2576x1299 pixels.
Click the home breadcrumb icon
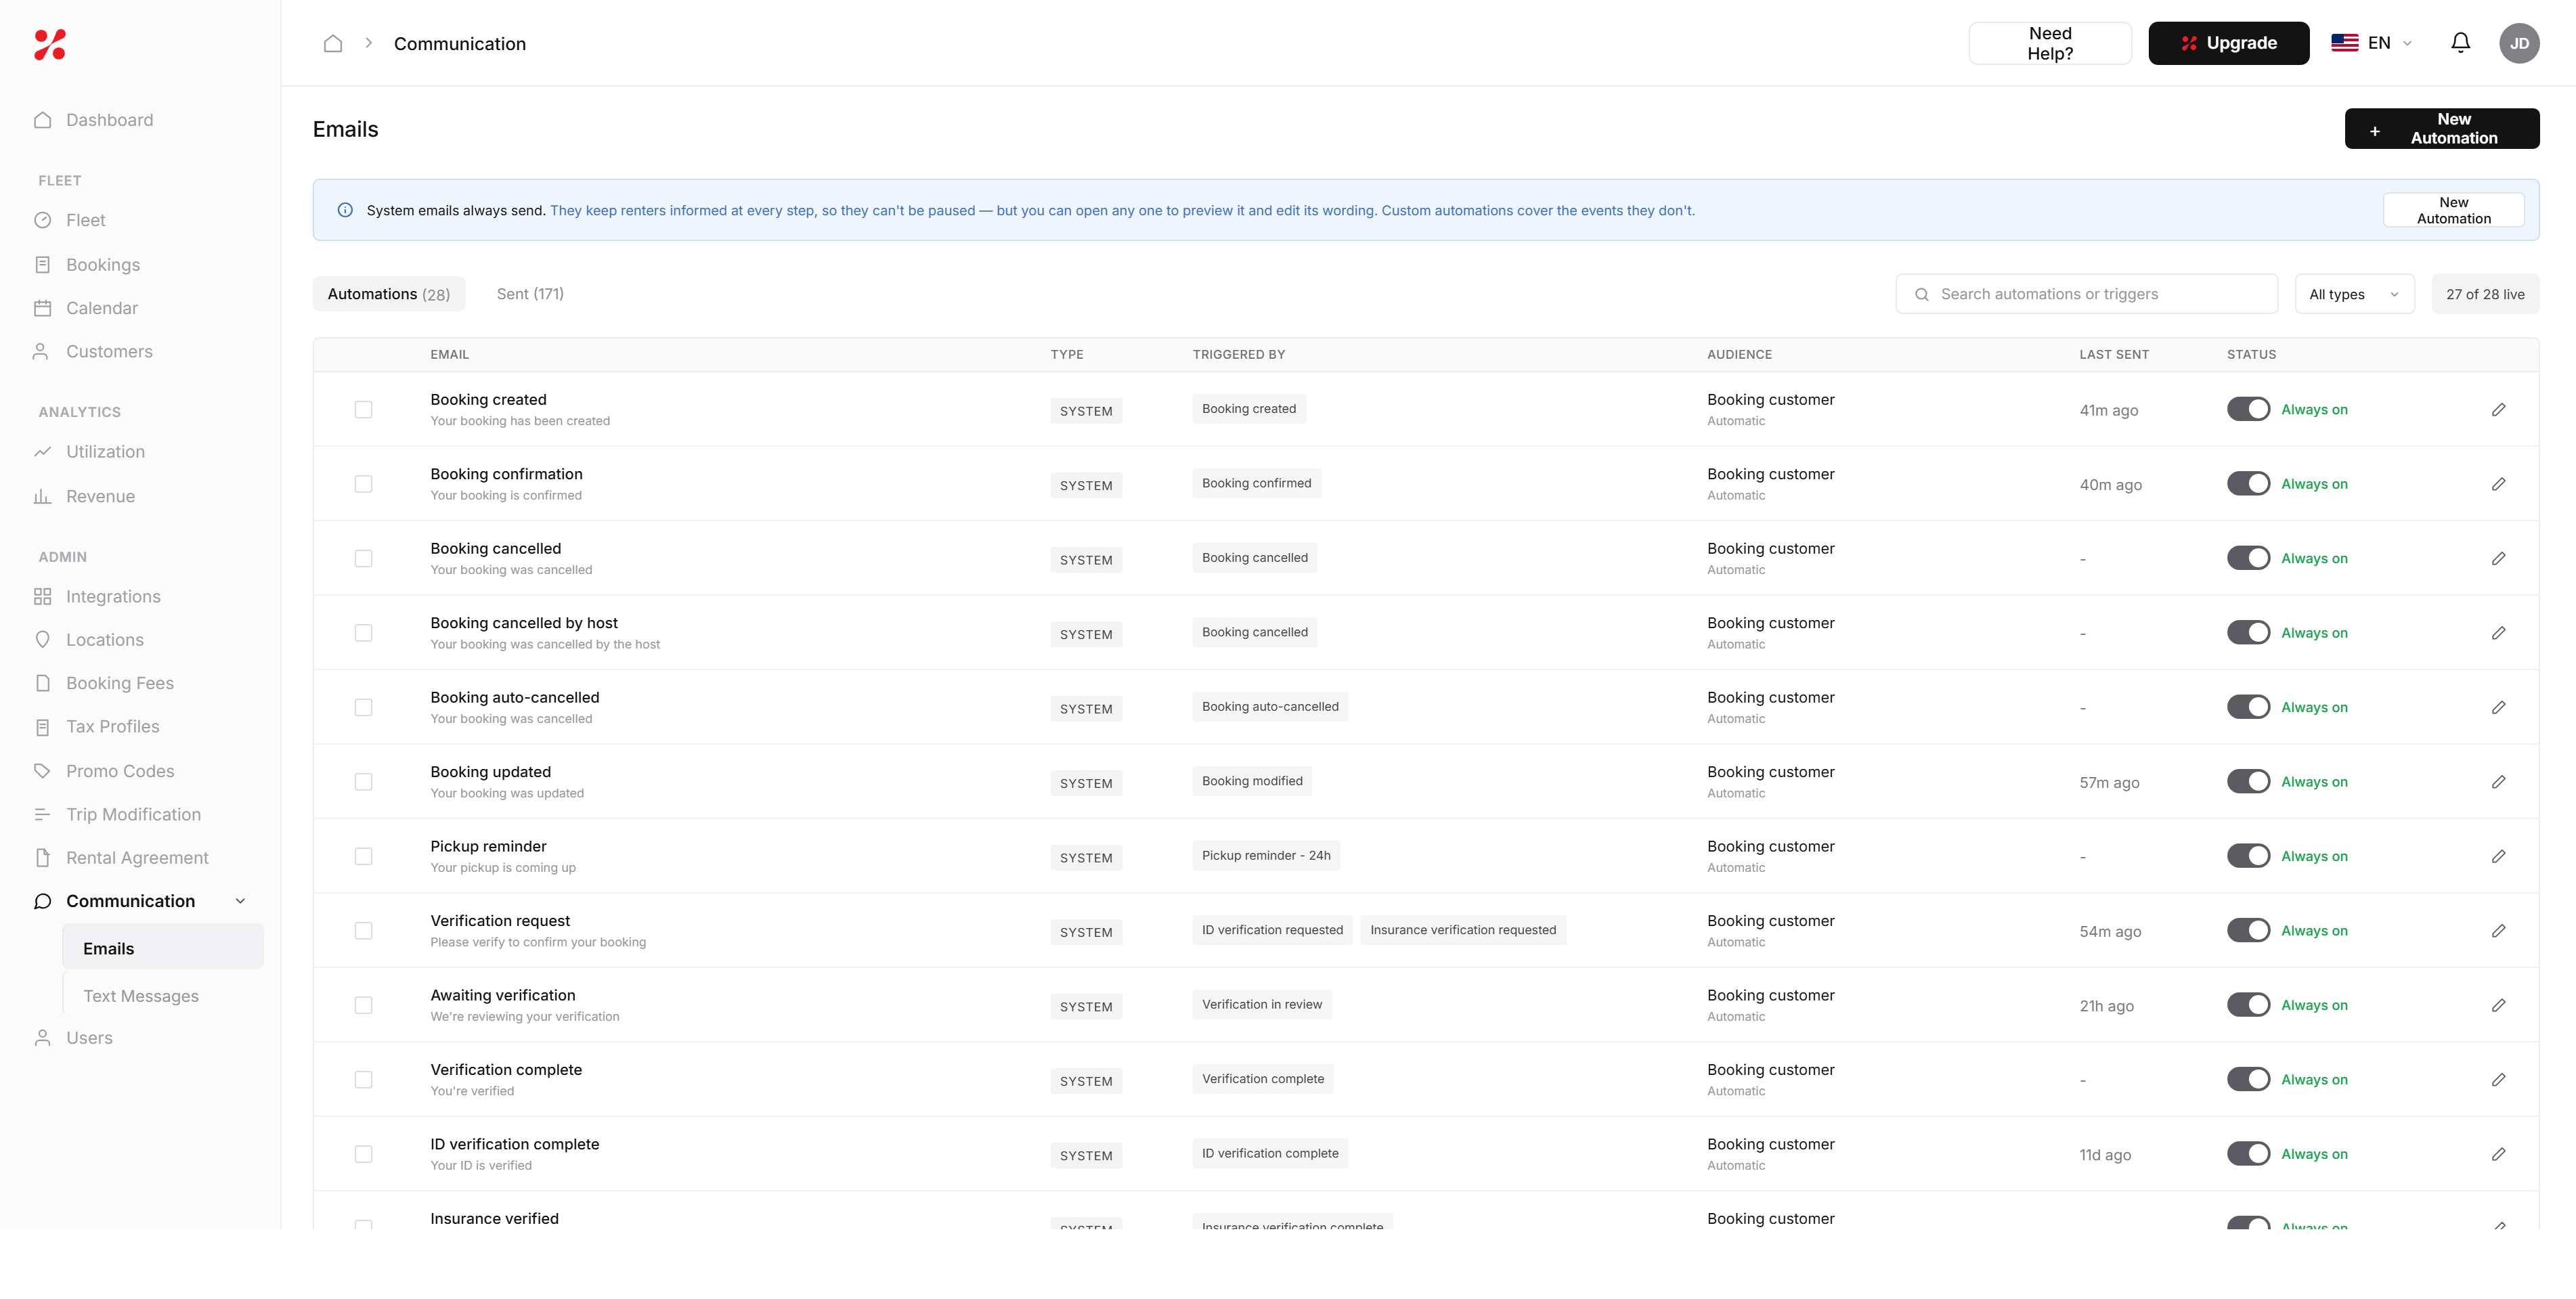[x=333, y=43]
